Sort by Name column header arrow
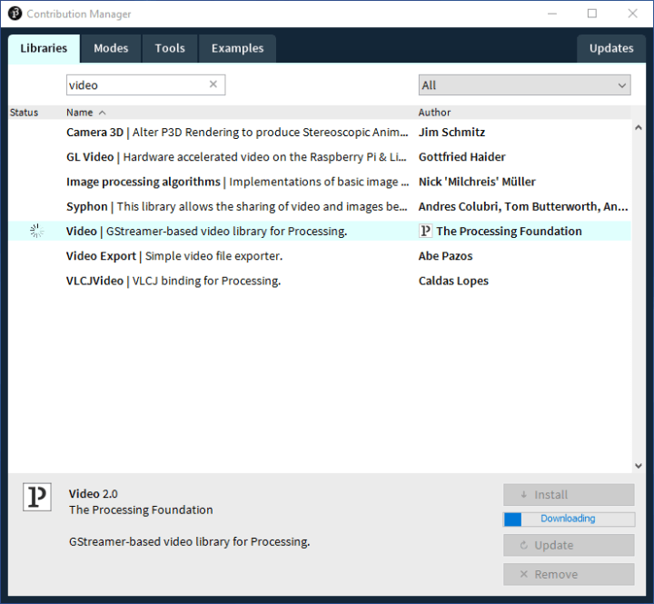 pos(102,113)
